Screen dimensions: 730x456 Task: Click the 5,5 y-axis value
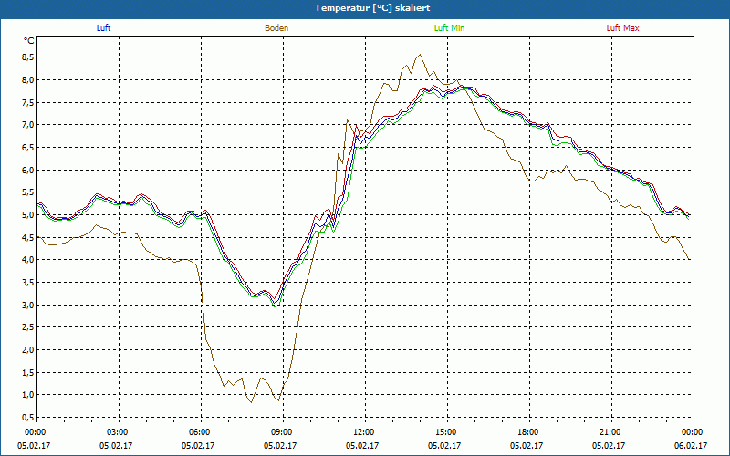[27, 192]
